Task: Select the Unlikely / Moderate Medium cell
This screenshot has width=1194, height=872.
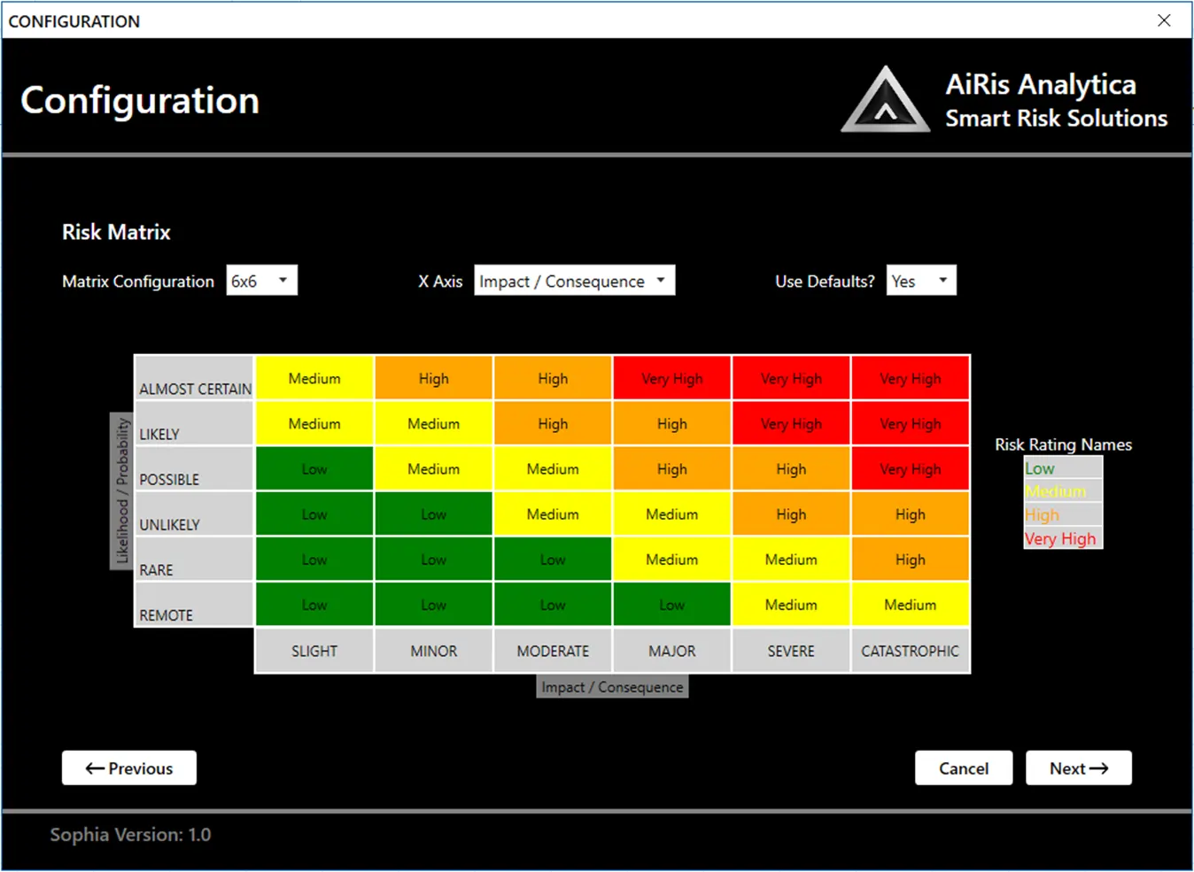Action: pos(553,513)
